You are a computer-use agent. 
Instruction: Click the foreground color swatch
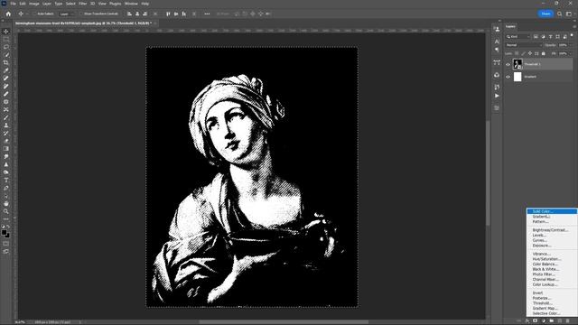[4, 233]
